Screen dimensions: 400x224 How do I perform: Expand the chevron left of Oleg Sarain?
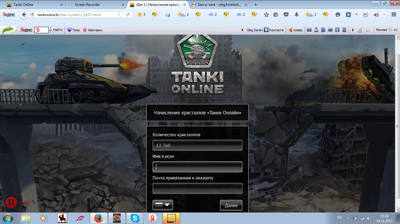[x=242, y=30]
